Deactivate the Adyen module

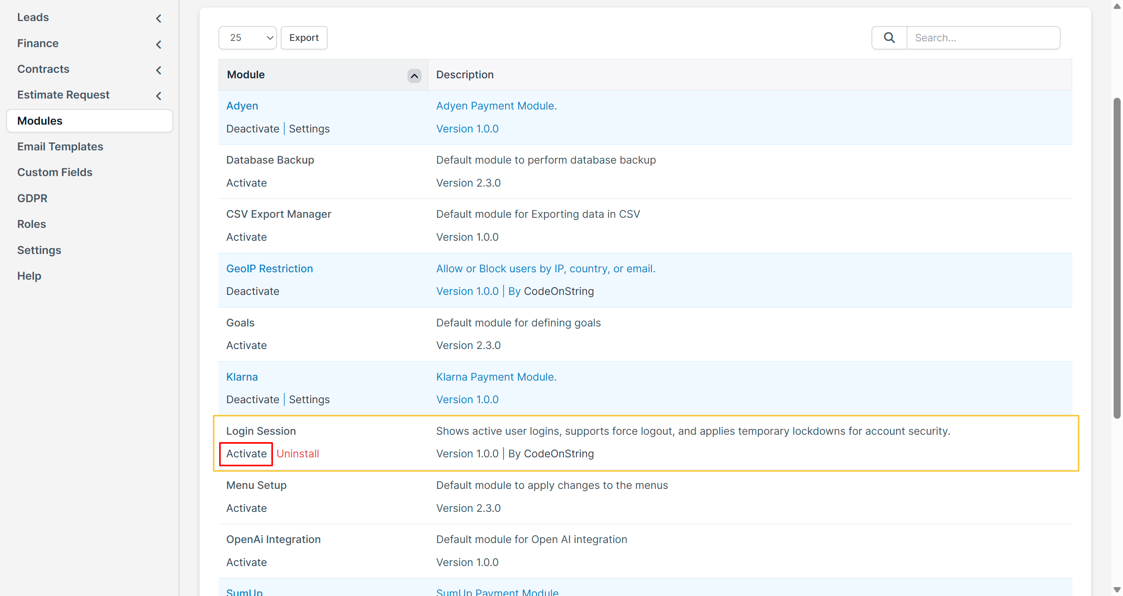click(x=252, y=129)
